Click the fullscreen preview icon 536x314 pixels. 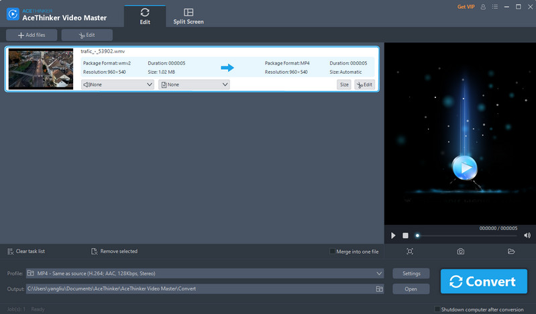410,252
